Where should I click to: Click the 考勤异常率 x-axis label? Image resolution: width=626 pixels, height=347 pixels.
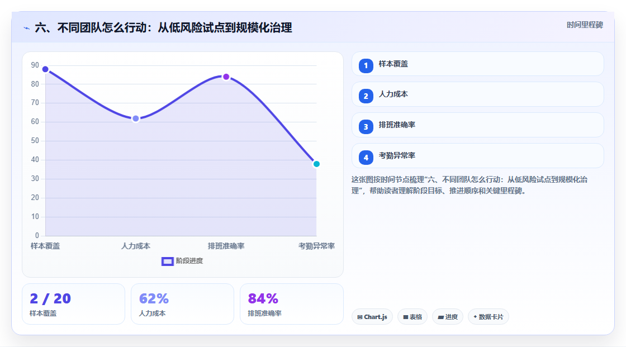coord(316,246)
